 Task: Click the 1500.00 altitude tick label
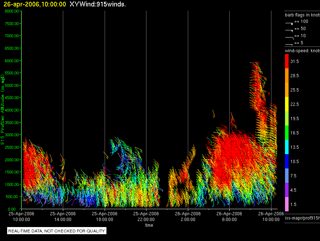click(12, 172)
